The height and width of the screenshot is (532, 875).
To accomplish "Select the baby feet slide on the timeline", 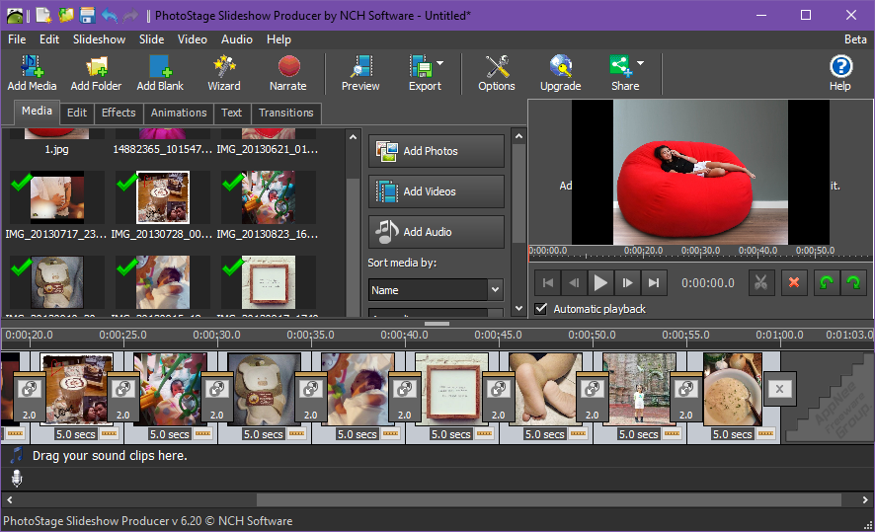I will [545, 389].
